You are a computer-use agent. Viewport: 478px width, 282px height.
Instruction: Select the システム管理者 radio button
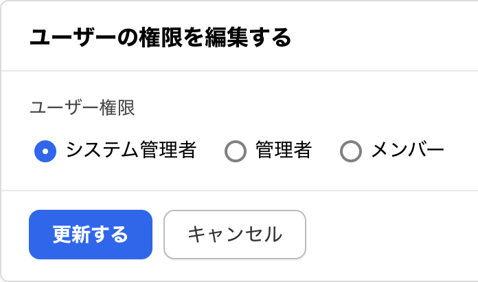[45, 151]
